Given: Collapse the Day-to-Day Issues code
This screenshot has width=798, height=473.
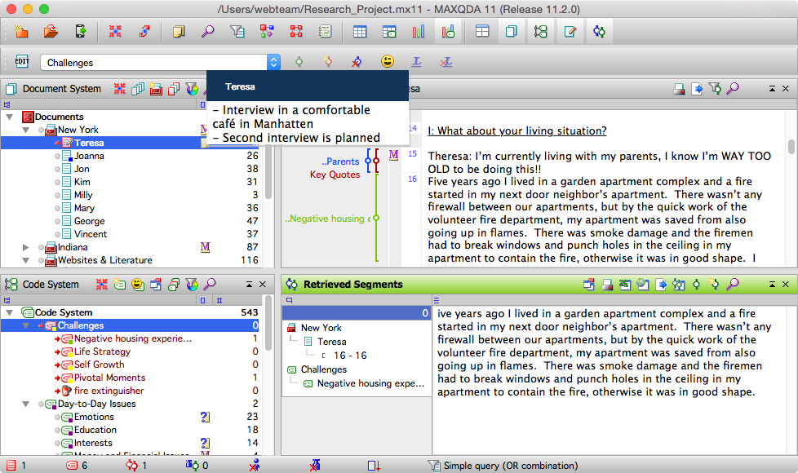Looking at the screenshot, I should [25, 404].
